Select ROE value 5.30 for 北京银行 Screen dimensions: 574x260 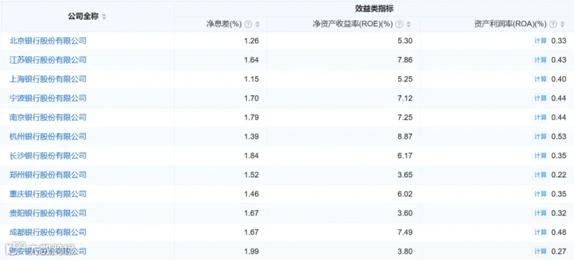[x=405, y=41]
